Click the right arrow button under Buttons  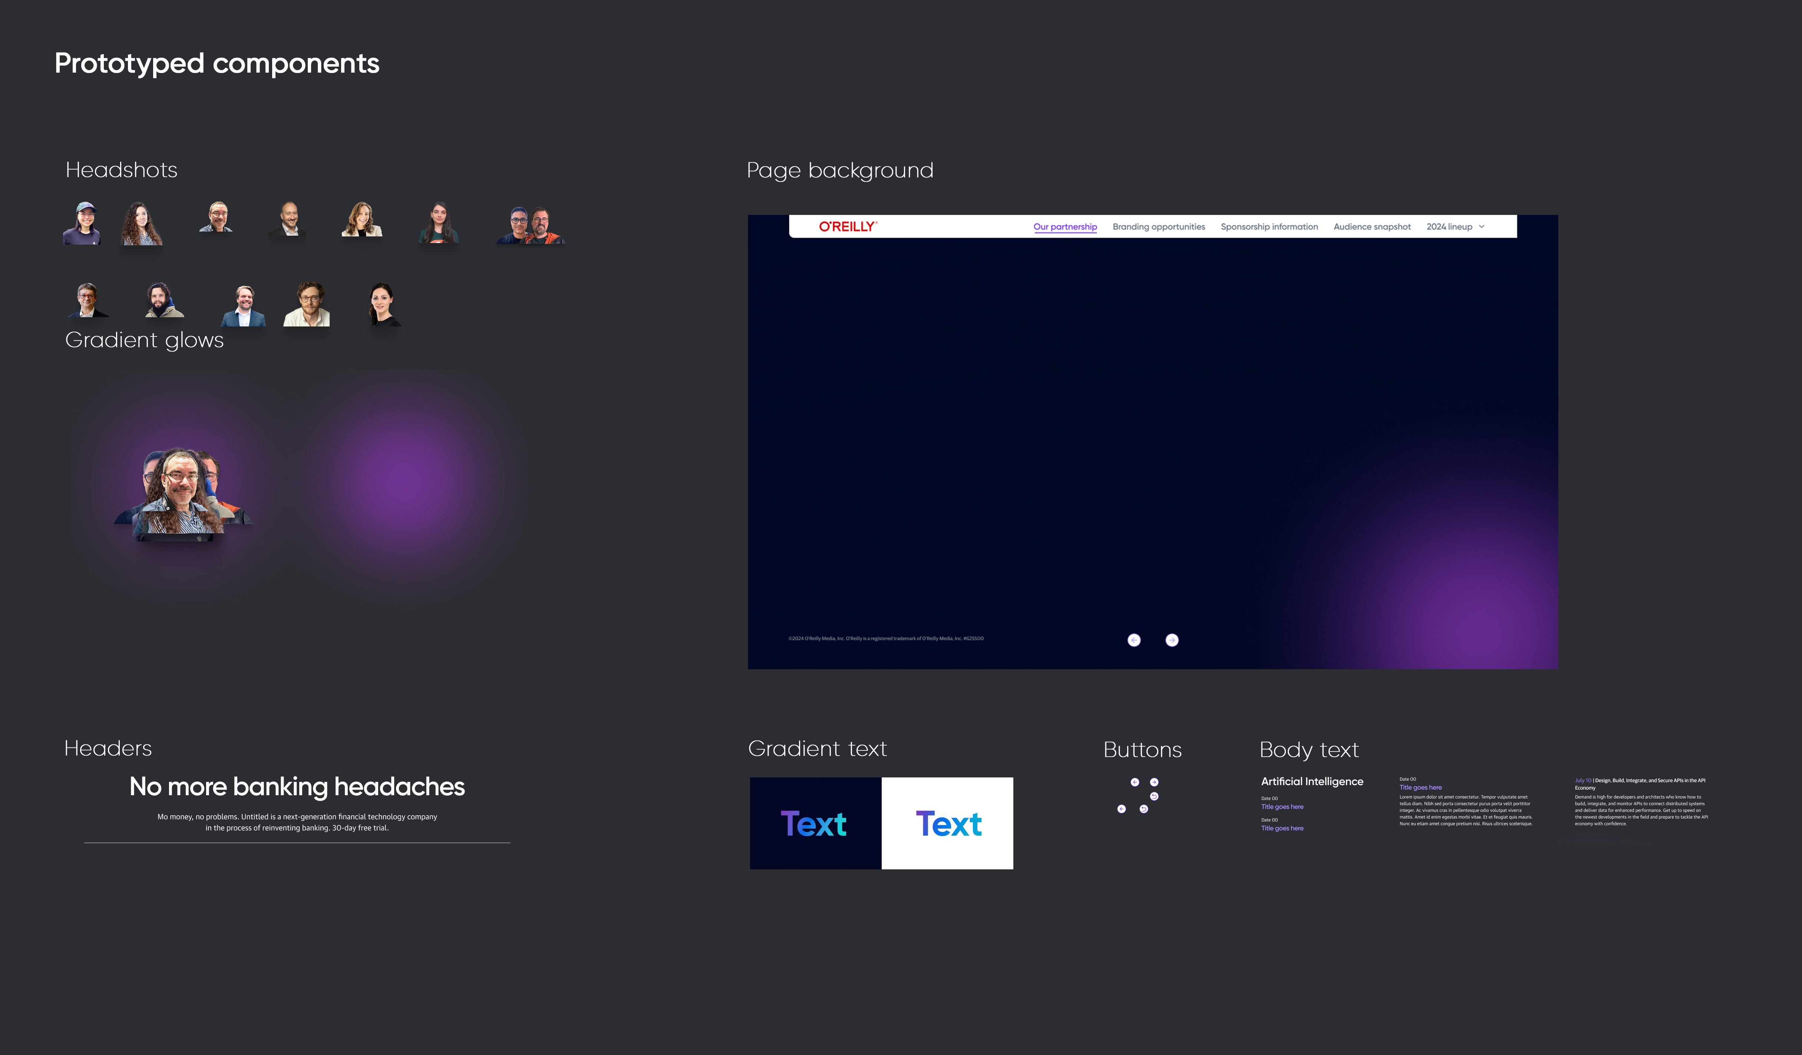click(x=1154, y=782)
